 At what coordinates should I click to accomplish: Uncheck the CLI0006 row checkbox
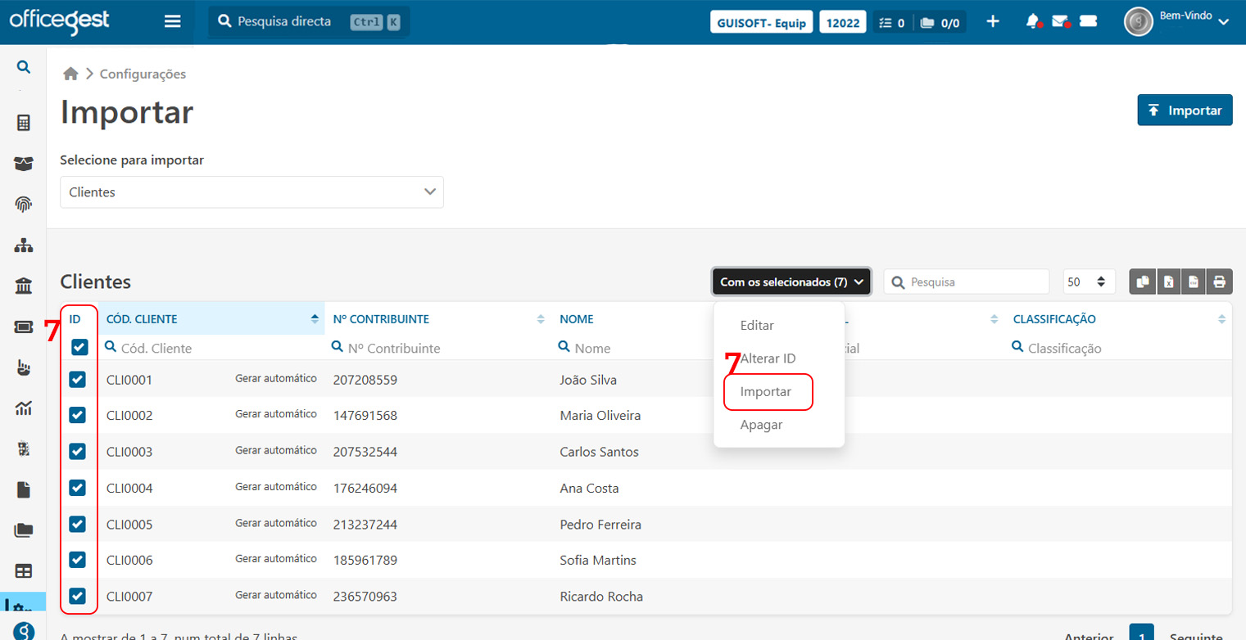click(x=77, y=560)
